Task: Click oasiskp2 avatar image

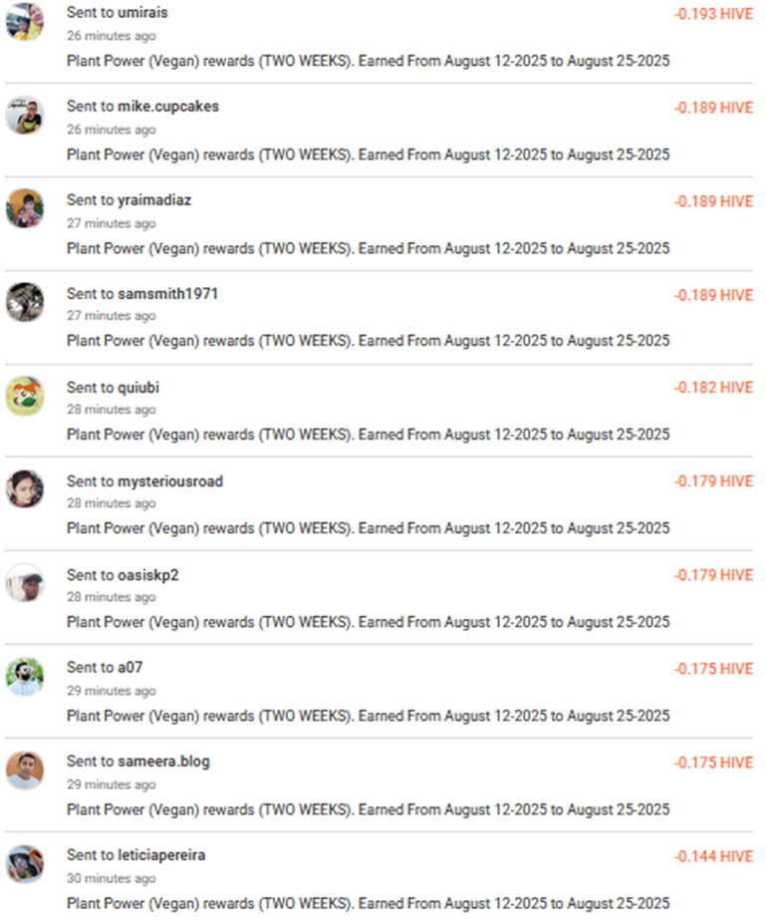Action: click(x=25, y=583)
